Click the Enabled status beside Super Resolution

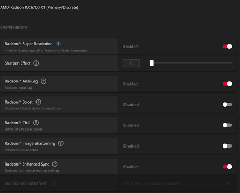coord(130,47)
